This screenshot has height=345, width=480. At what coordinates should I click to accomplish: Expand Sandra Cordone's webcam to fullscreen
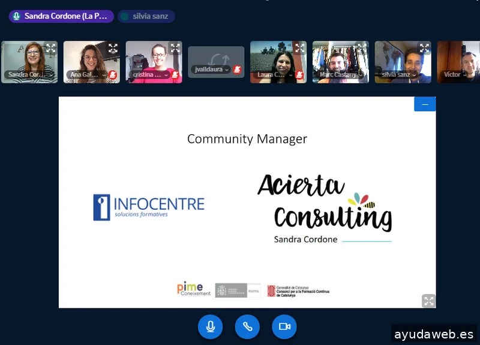(50, 48)
